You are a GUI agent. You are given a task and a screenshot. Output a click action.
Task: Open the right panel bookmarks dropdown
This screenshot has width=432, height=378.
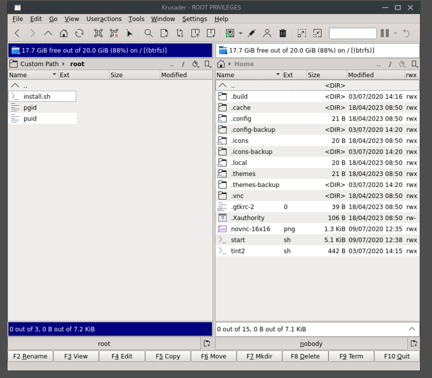click(x=414, y=64)
